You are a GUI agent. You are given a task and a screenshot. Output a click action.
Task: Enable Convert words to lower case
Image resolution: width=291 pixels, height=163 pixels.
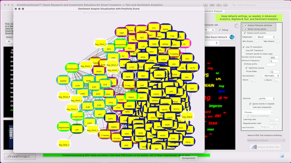pos(244,54)
